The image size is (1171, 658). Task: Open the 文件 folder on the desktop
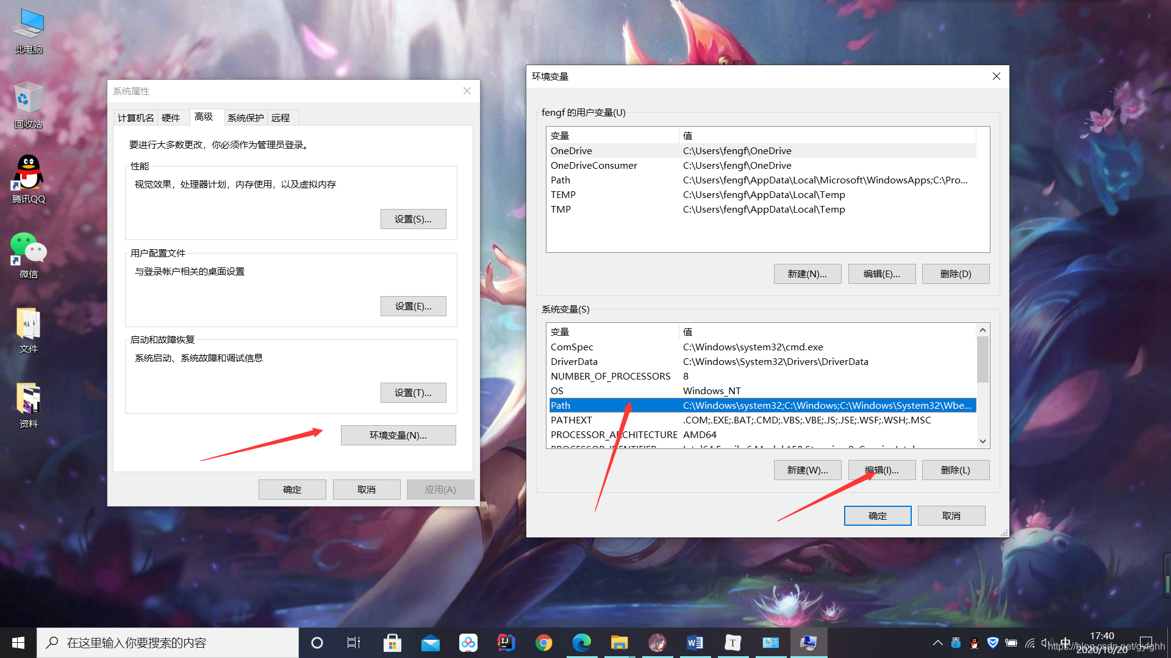(x=29, y=331)
